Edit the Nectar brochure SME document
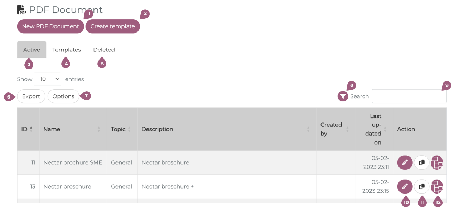 pos(405,162)
